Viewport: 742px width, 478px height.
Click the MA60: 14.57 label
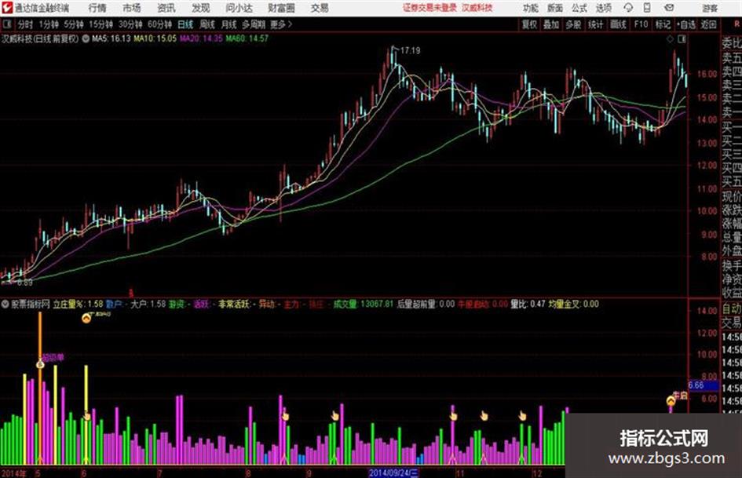point(247,38)
